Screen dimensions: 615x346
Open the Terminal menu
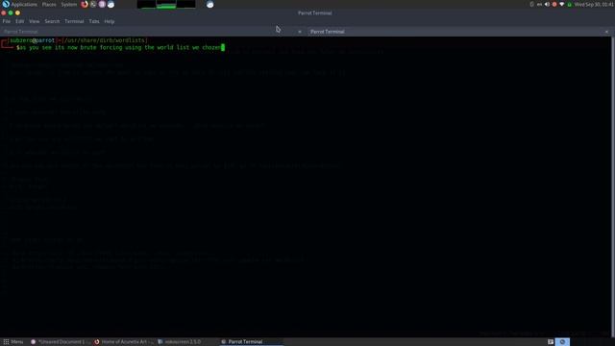(x=74, y=21)
